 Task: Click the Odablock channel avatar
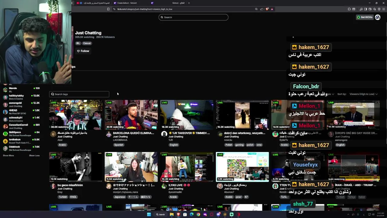tap(5, 148)
